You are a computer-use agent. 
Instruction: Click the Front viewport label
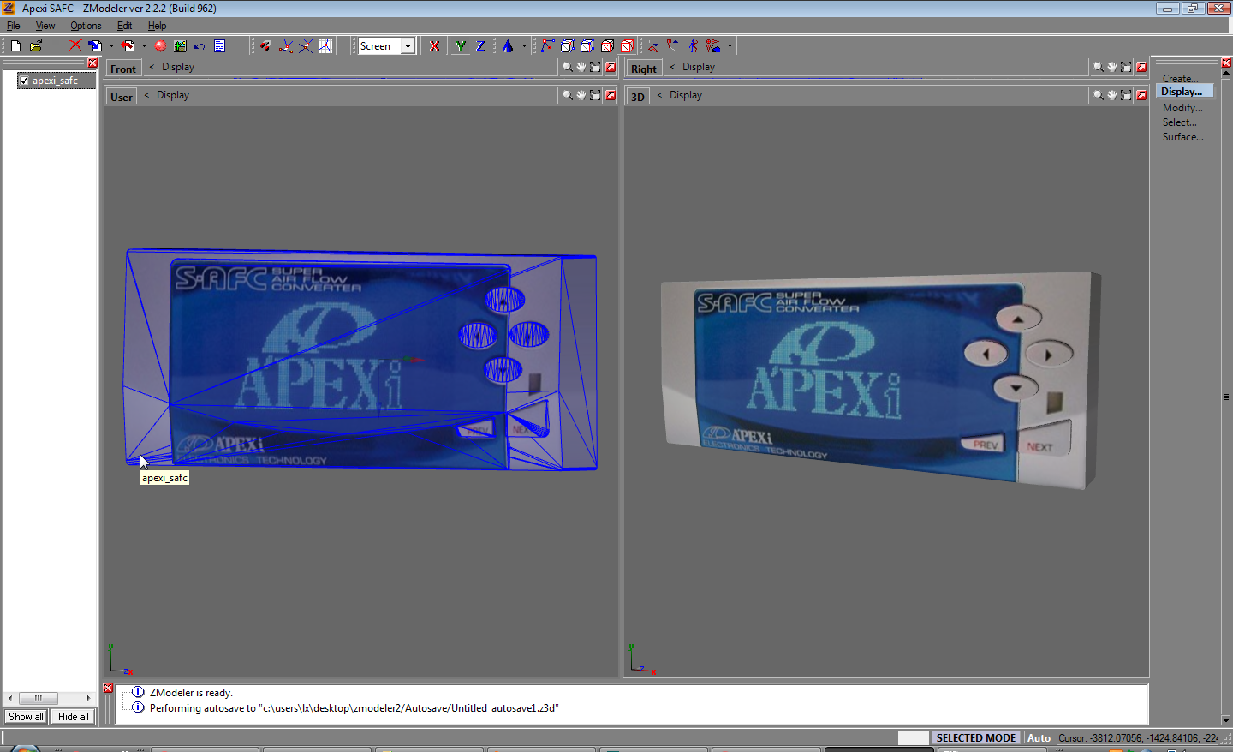coord(123,69)
